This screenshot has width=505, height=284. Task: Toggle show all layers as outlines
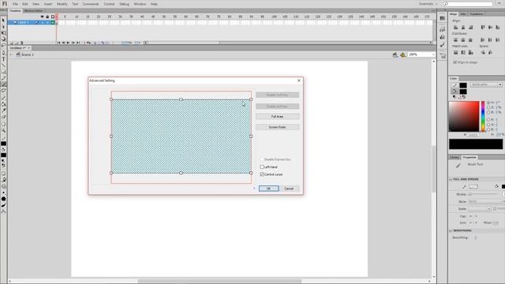point(53,17)
